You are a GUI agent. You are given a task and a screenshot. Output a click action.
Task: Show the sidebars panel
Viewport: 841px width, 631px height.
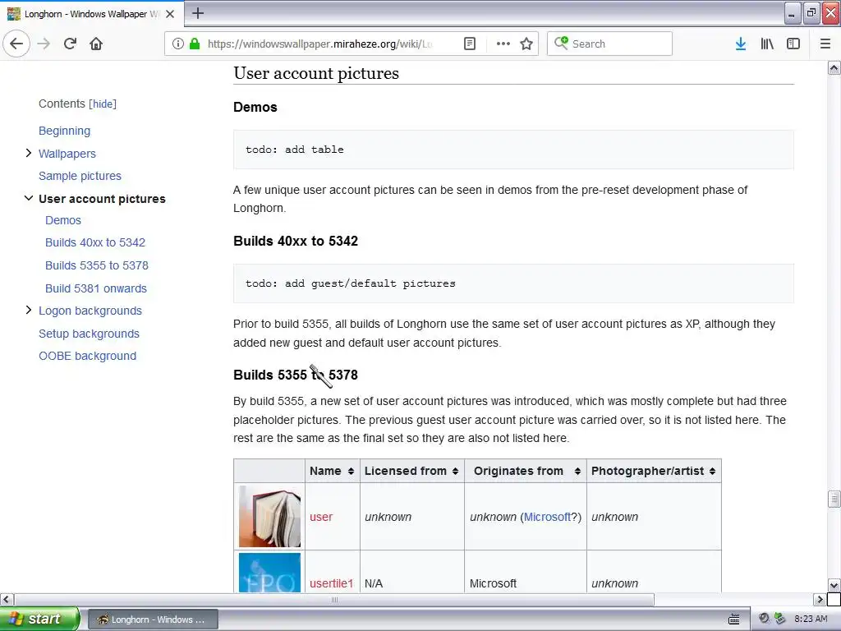pos(793,44)
